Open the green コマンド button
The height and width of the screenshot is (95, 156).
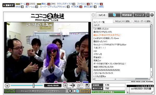pyautogui.click(x=10, y=91)
